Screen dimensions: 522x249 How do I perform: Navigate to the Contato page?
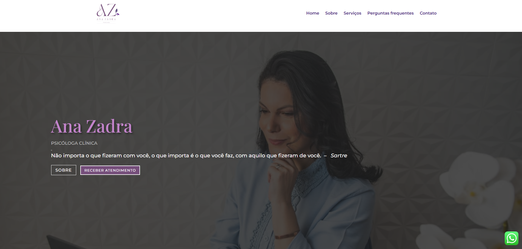click(428, 13)
